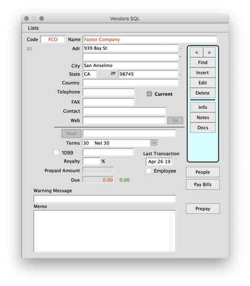
Task: Insert a new vendor record
Action: [203, 73]
